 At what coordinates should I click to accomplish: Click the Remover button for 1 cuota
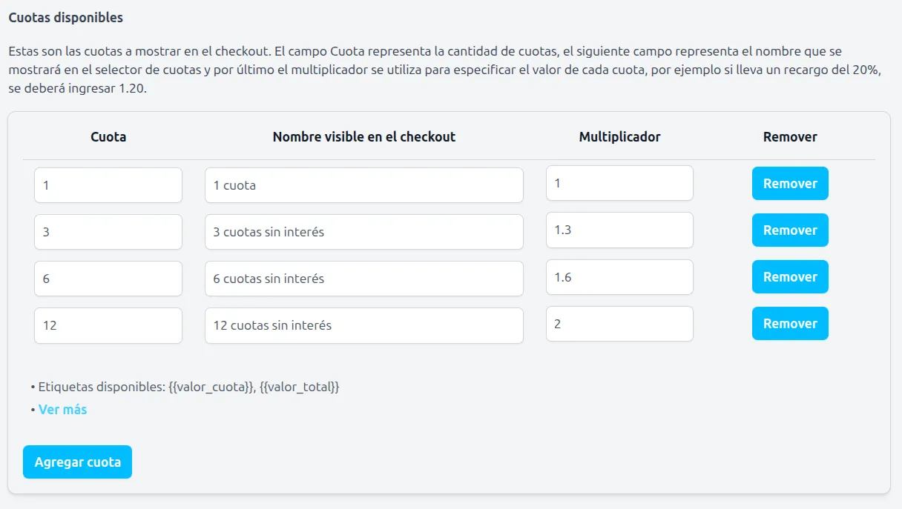click(789, 183)
